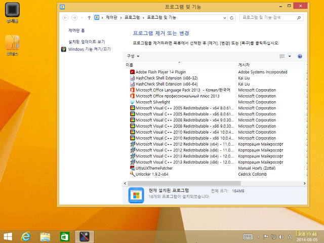324x243 pixels.
Task: Expand the address bar history dropdown
Action: click(x=225, y=18)
